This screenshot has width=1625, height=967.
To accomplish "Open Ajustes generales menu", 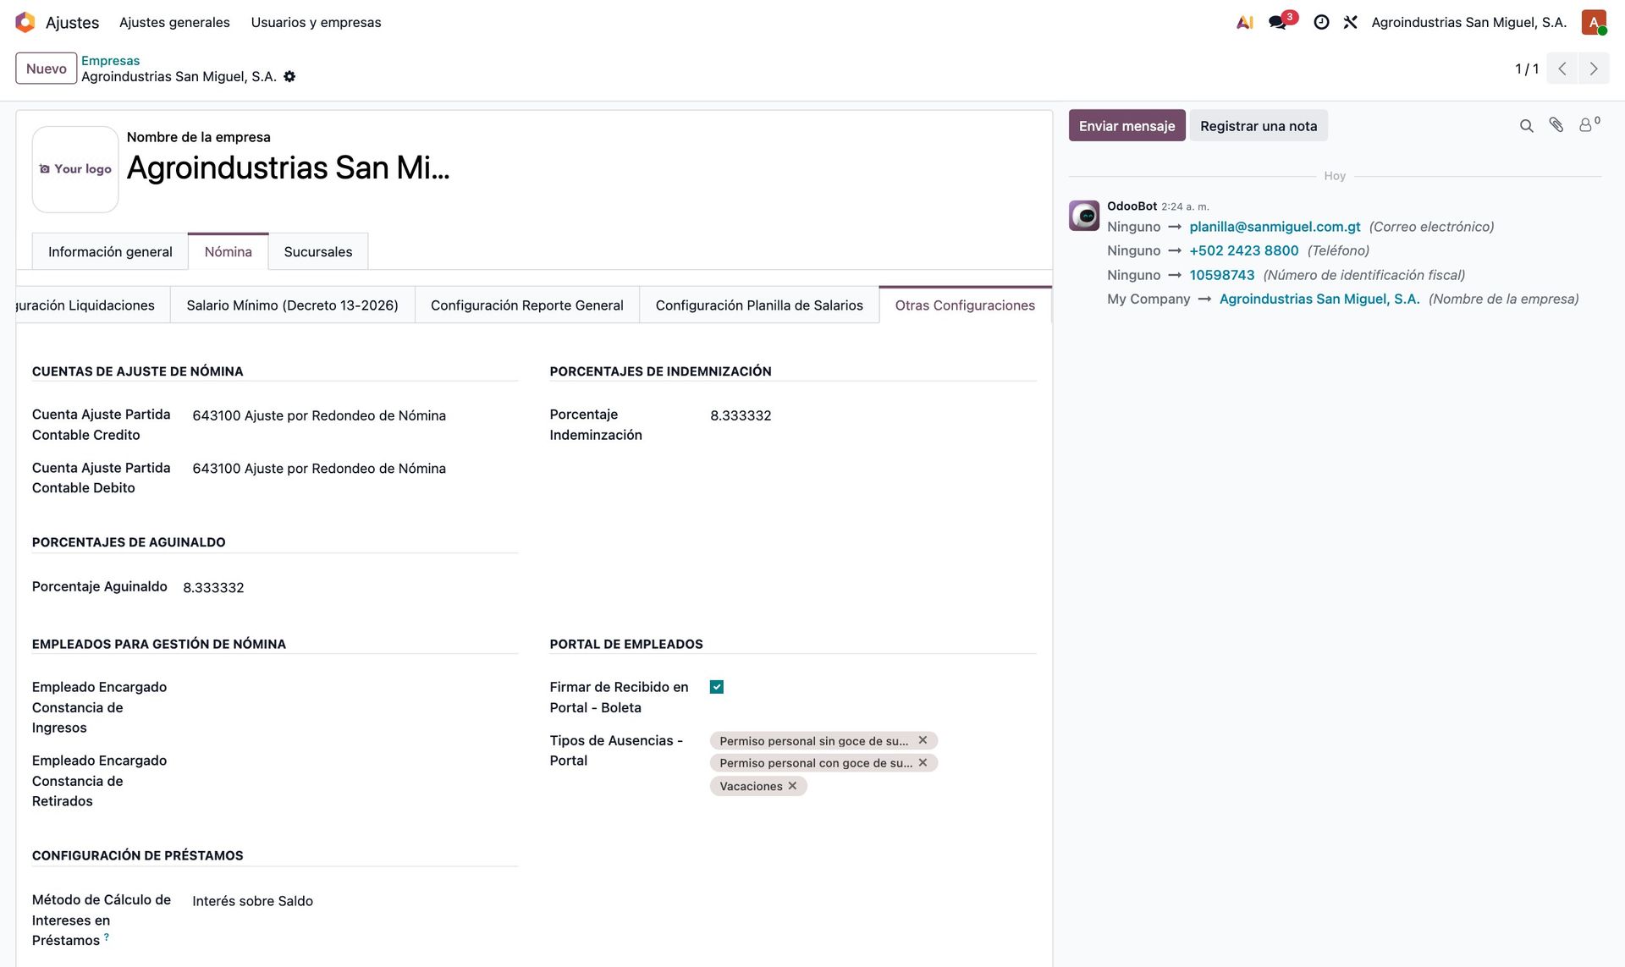I will click(x=174, y=22).
